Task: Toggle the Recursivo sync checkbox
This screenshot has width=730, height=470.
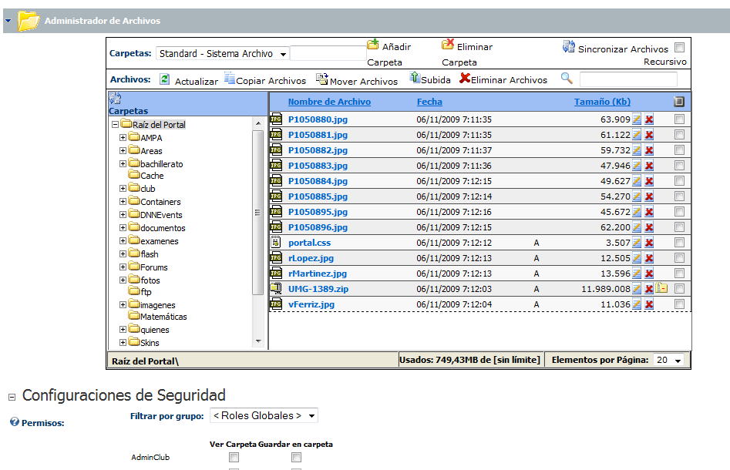Action: [680, 47]
